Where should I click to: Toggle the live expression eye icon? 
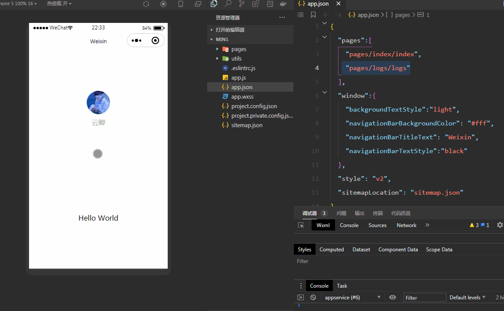click(x=393, y=297)
